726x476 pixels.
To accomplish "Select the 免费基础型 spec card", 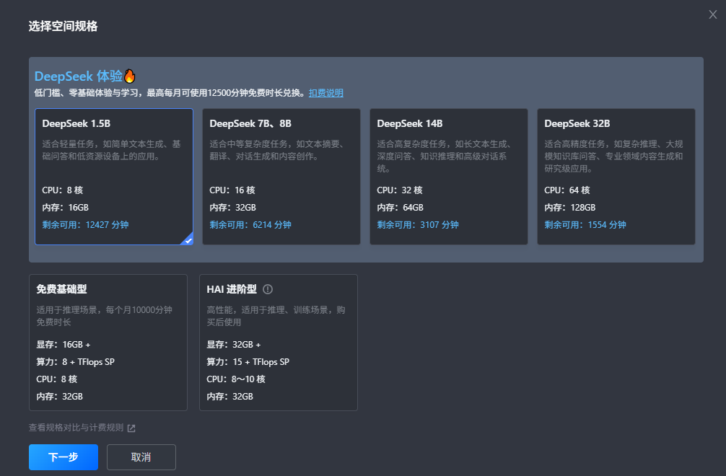I will tap(108, 343).
